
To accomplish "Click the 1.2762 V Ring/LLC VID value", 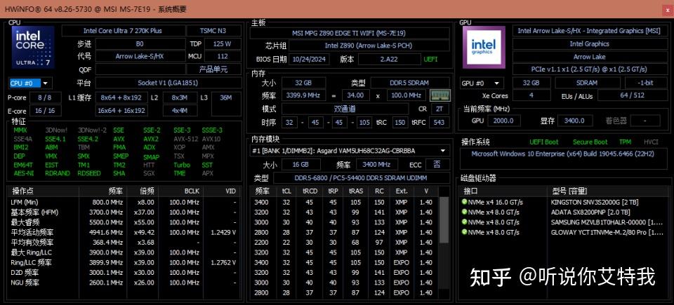I will tap(223, 262).
